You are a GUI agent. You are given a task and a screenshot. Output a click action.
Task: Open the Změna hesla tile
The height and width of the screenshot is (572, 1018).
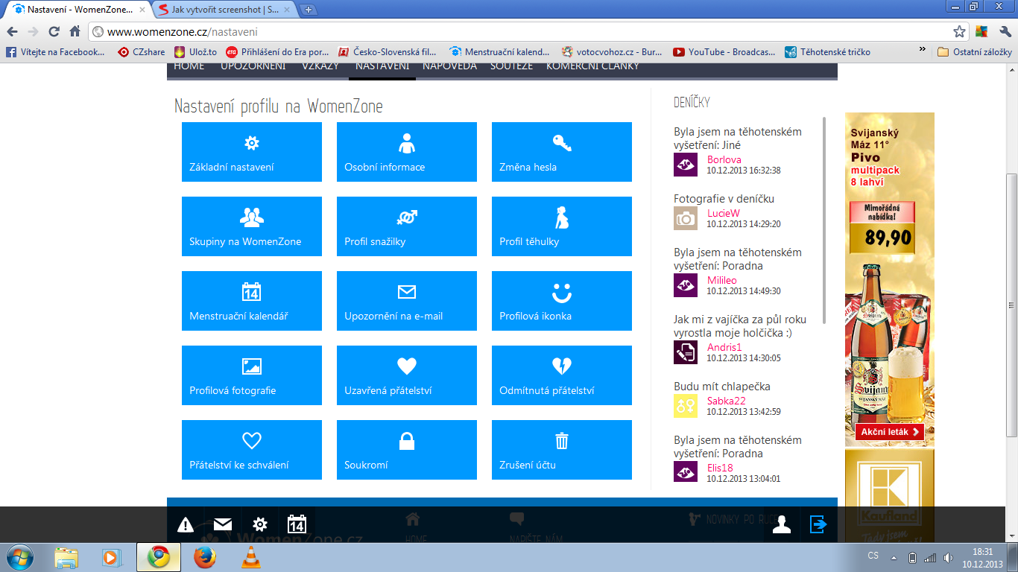(562, 152)
